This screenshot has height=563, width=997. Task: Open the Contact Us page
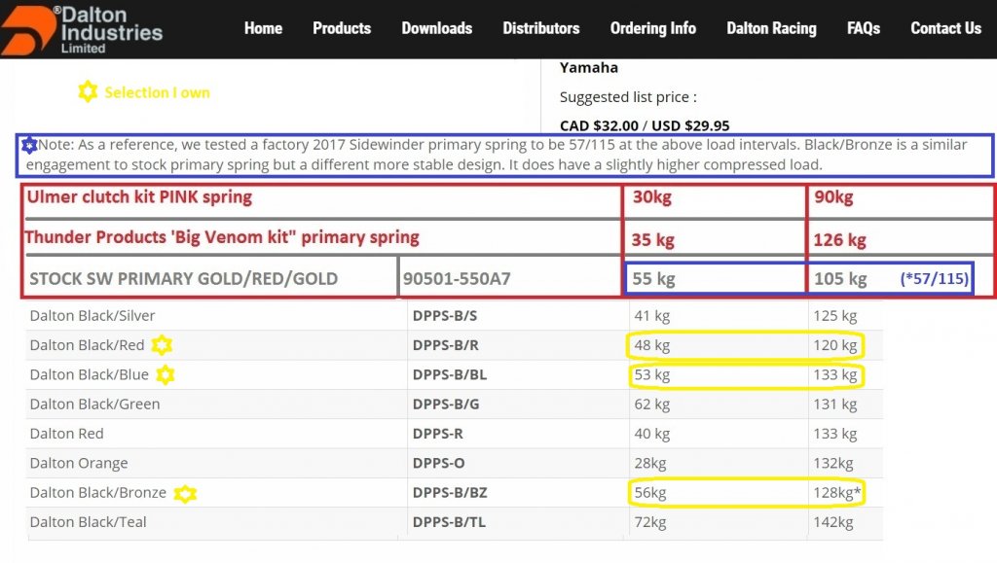point(946,28)
